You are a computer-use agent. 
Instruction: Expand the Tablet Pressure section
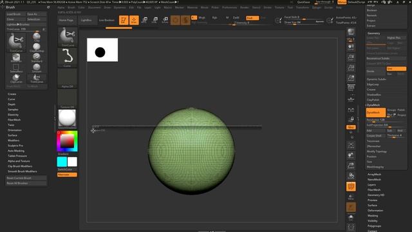pyautogui.click(x=17, y=156)
